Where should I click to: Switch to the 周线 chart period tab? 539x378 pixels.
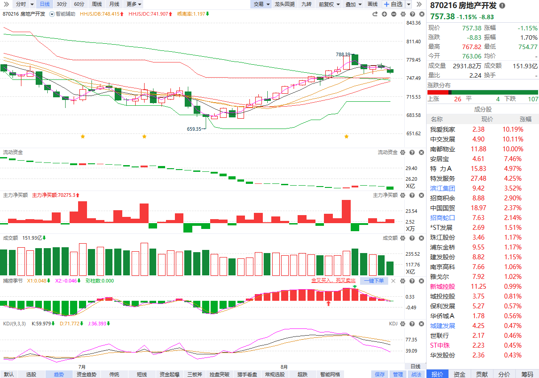pyautogui.click(x=96, y=4)
